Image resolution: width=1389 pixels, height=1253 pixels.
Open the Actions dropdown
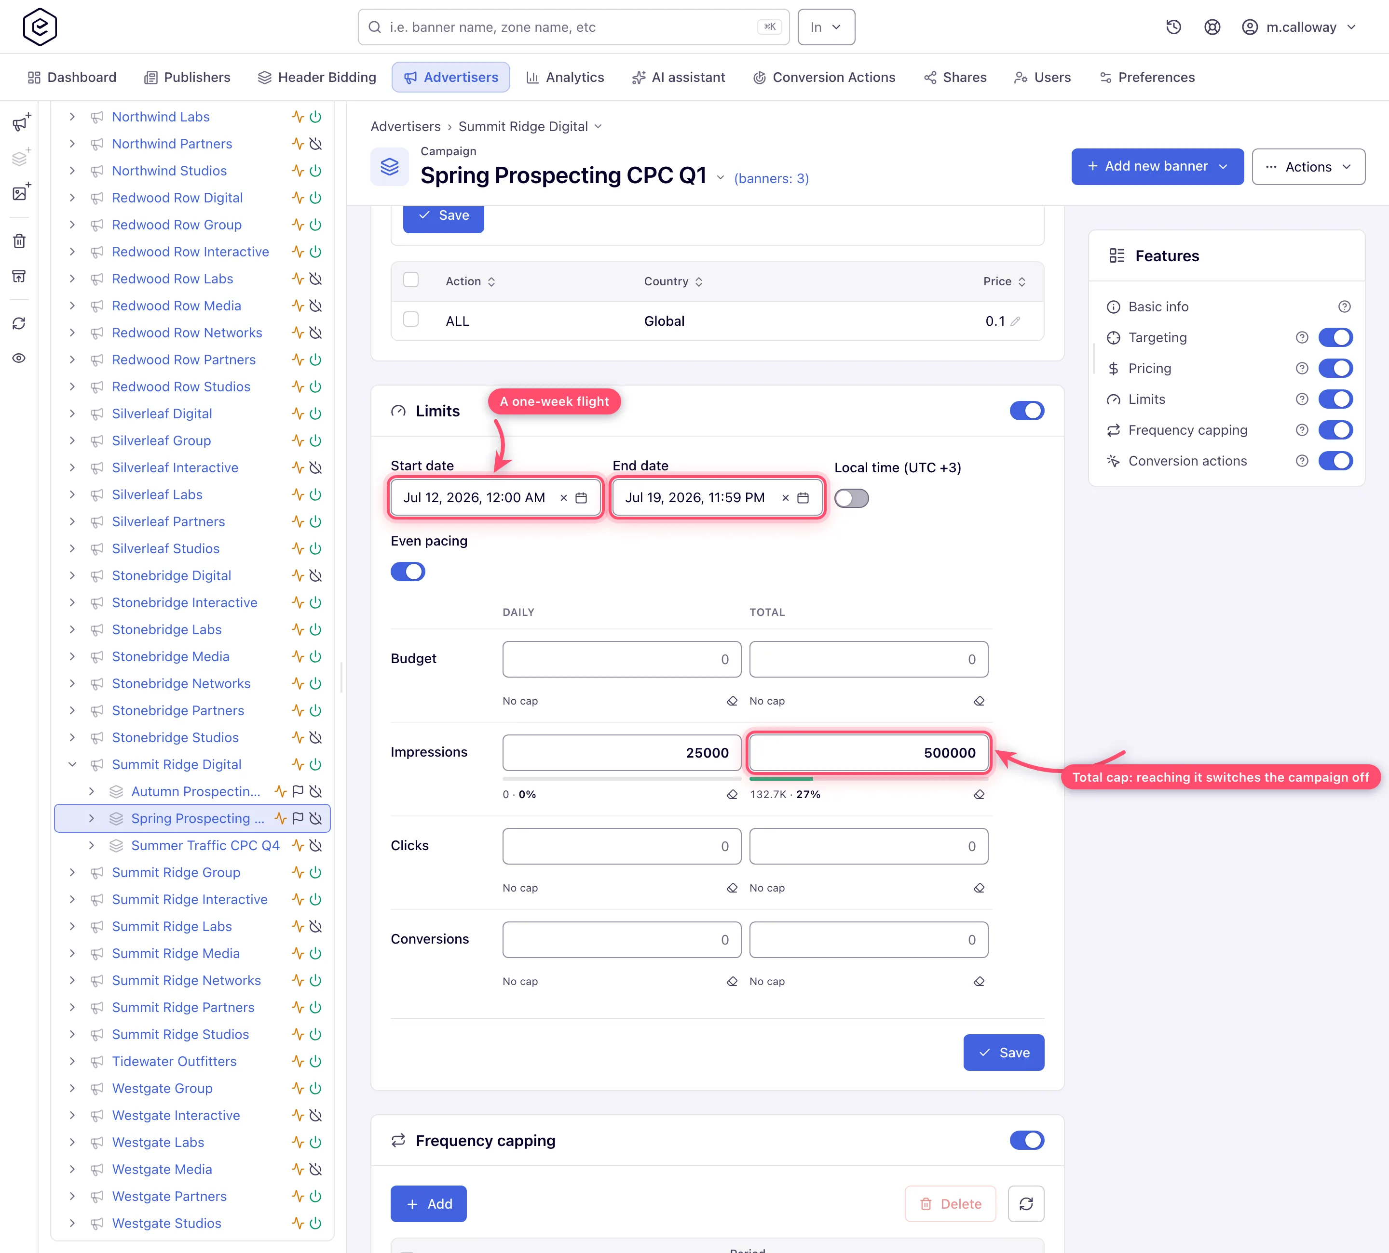pyautogui.click(x=1307, y=167)
